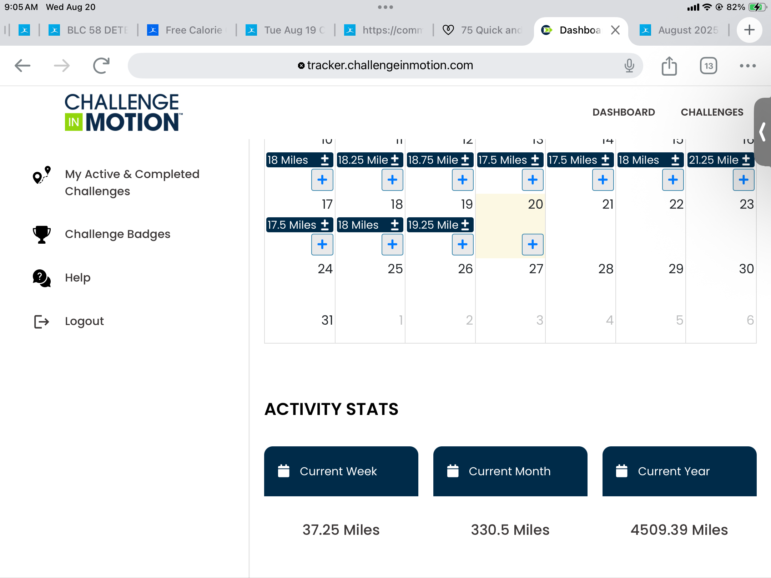The width and height of the screenshot is (771, 578).
Task: Click the trophy icon for Challenge Badges
Action: click(x=42, y=234)
